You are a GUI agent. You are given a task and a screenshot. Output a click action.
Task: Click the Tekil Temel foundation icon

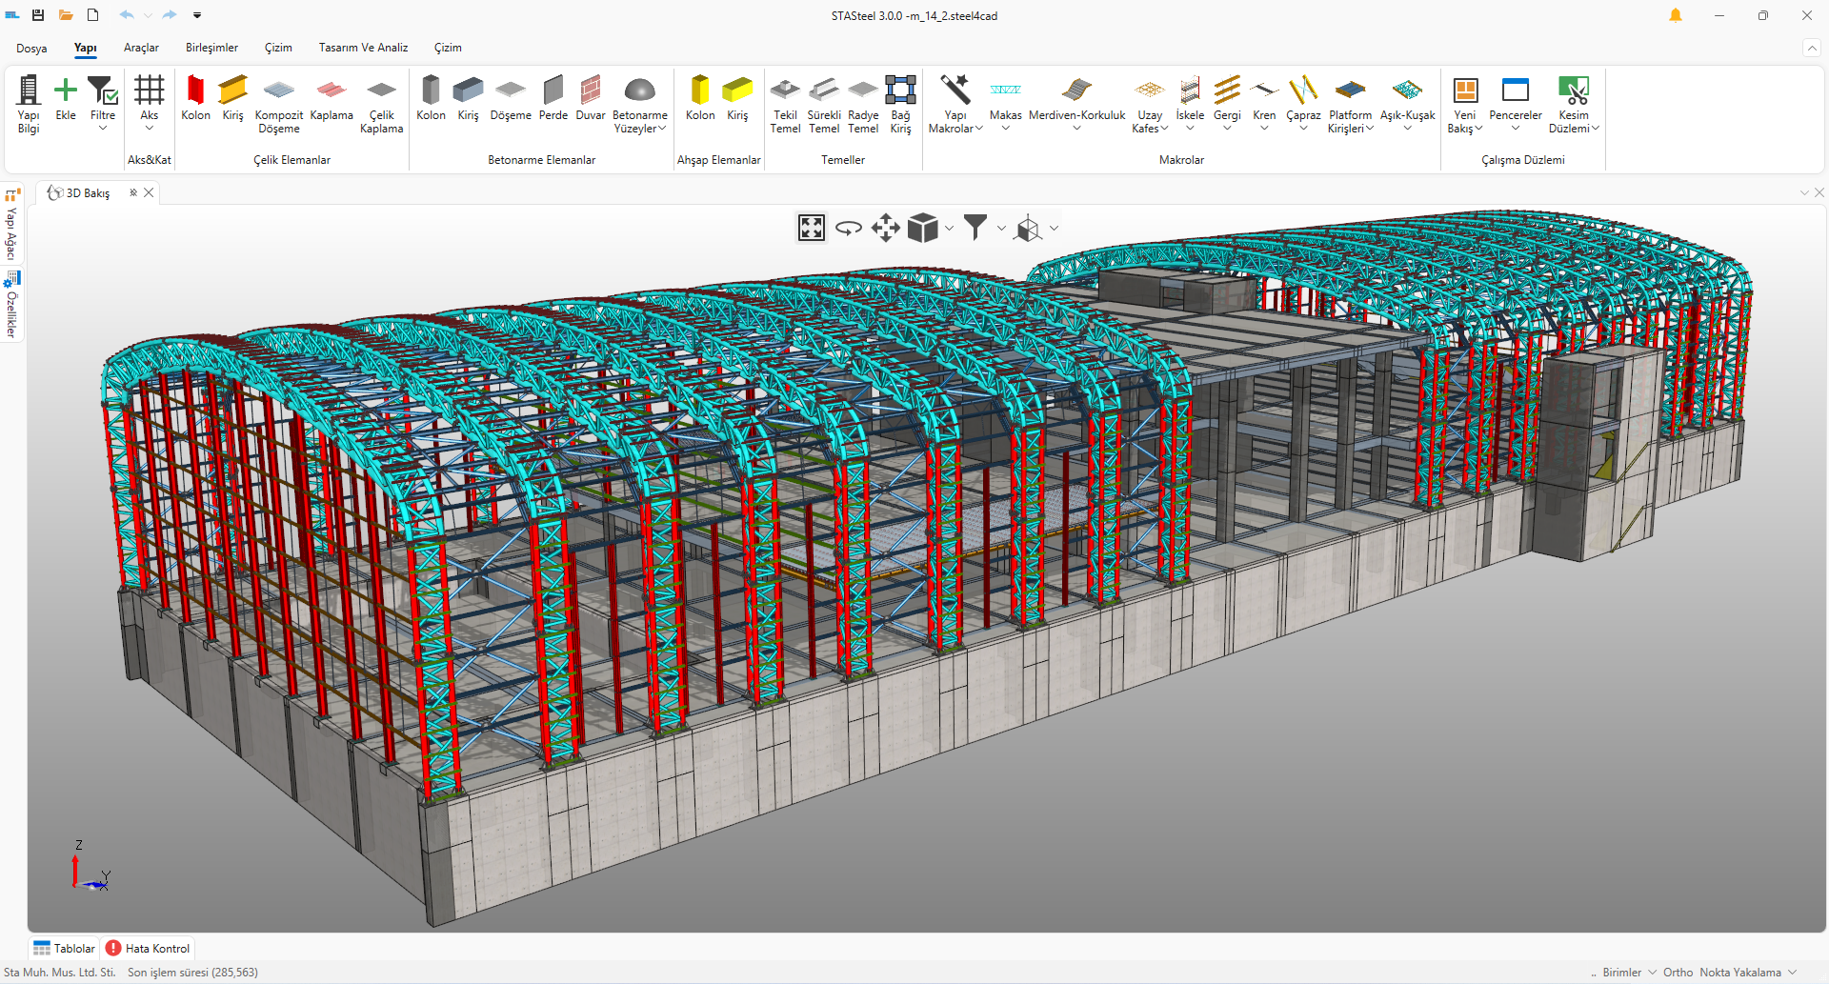coord(785,99)
